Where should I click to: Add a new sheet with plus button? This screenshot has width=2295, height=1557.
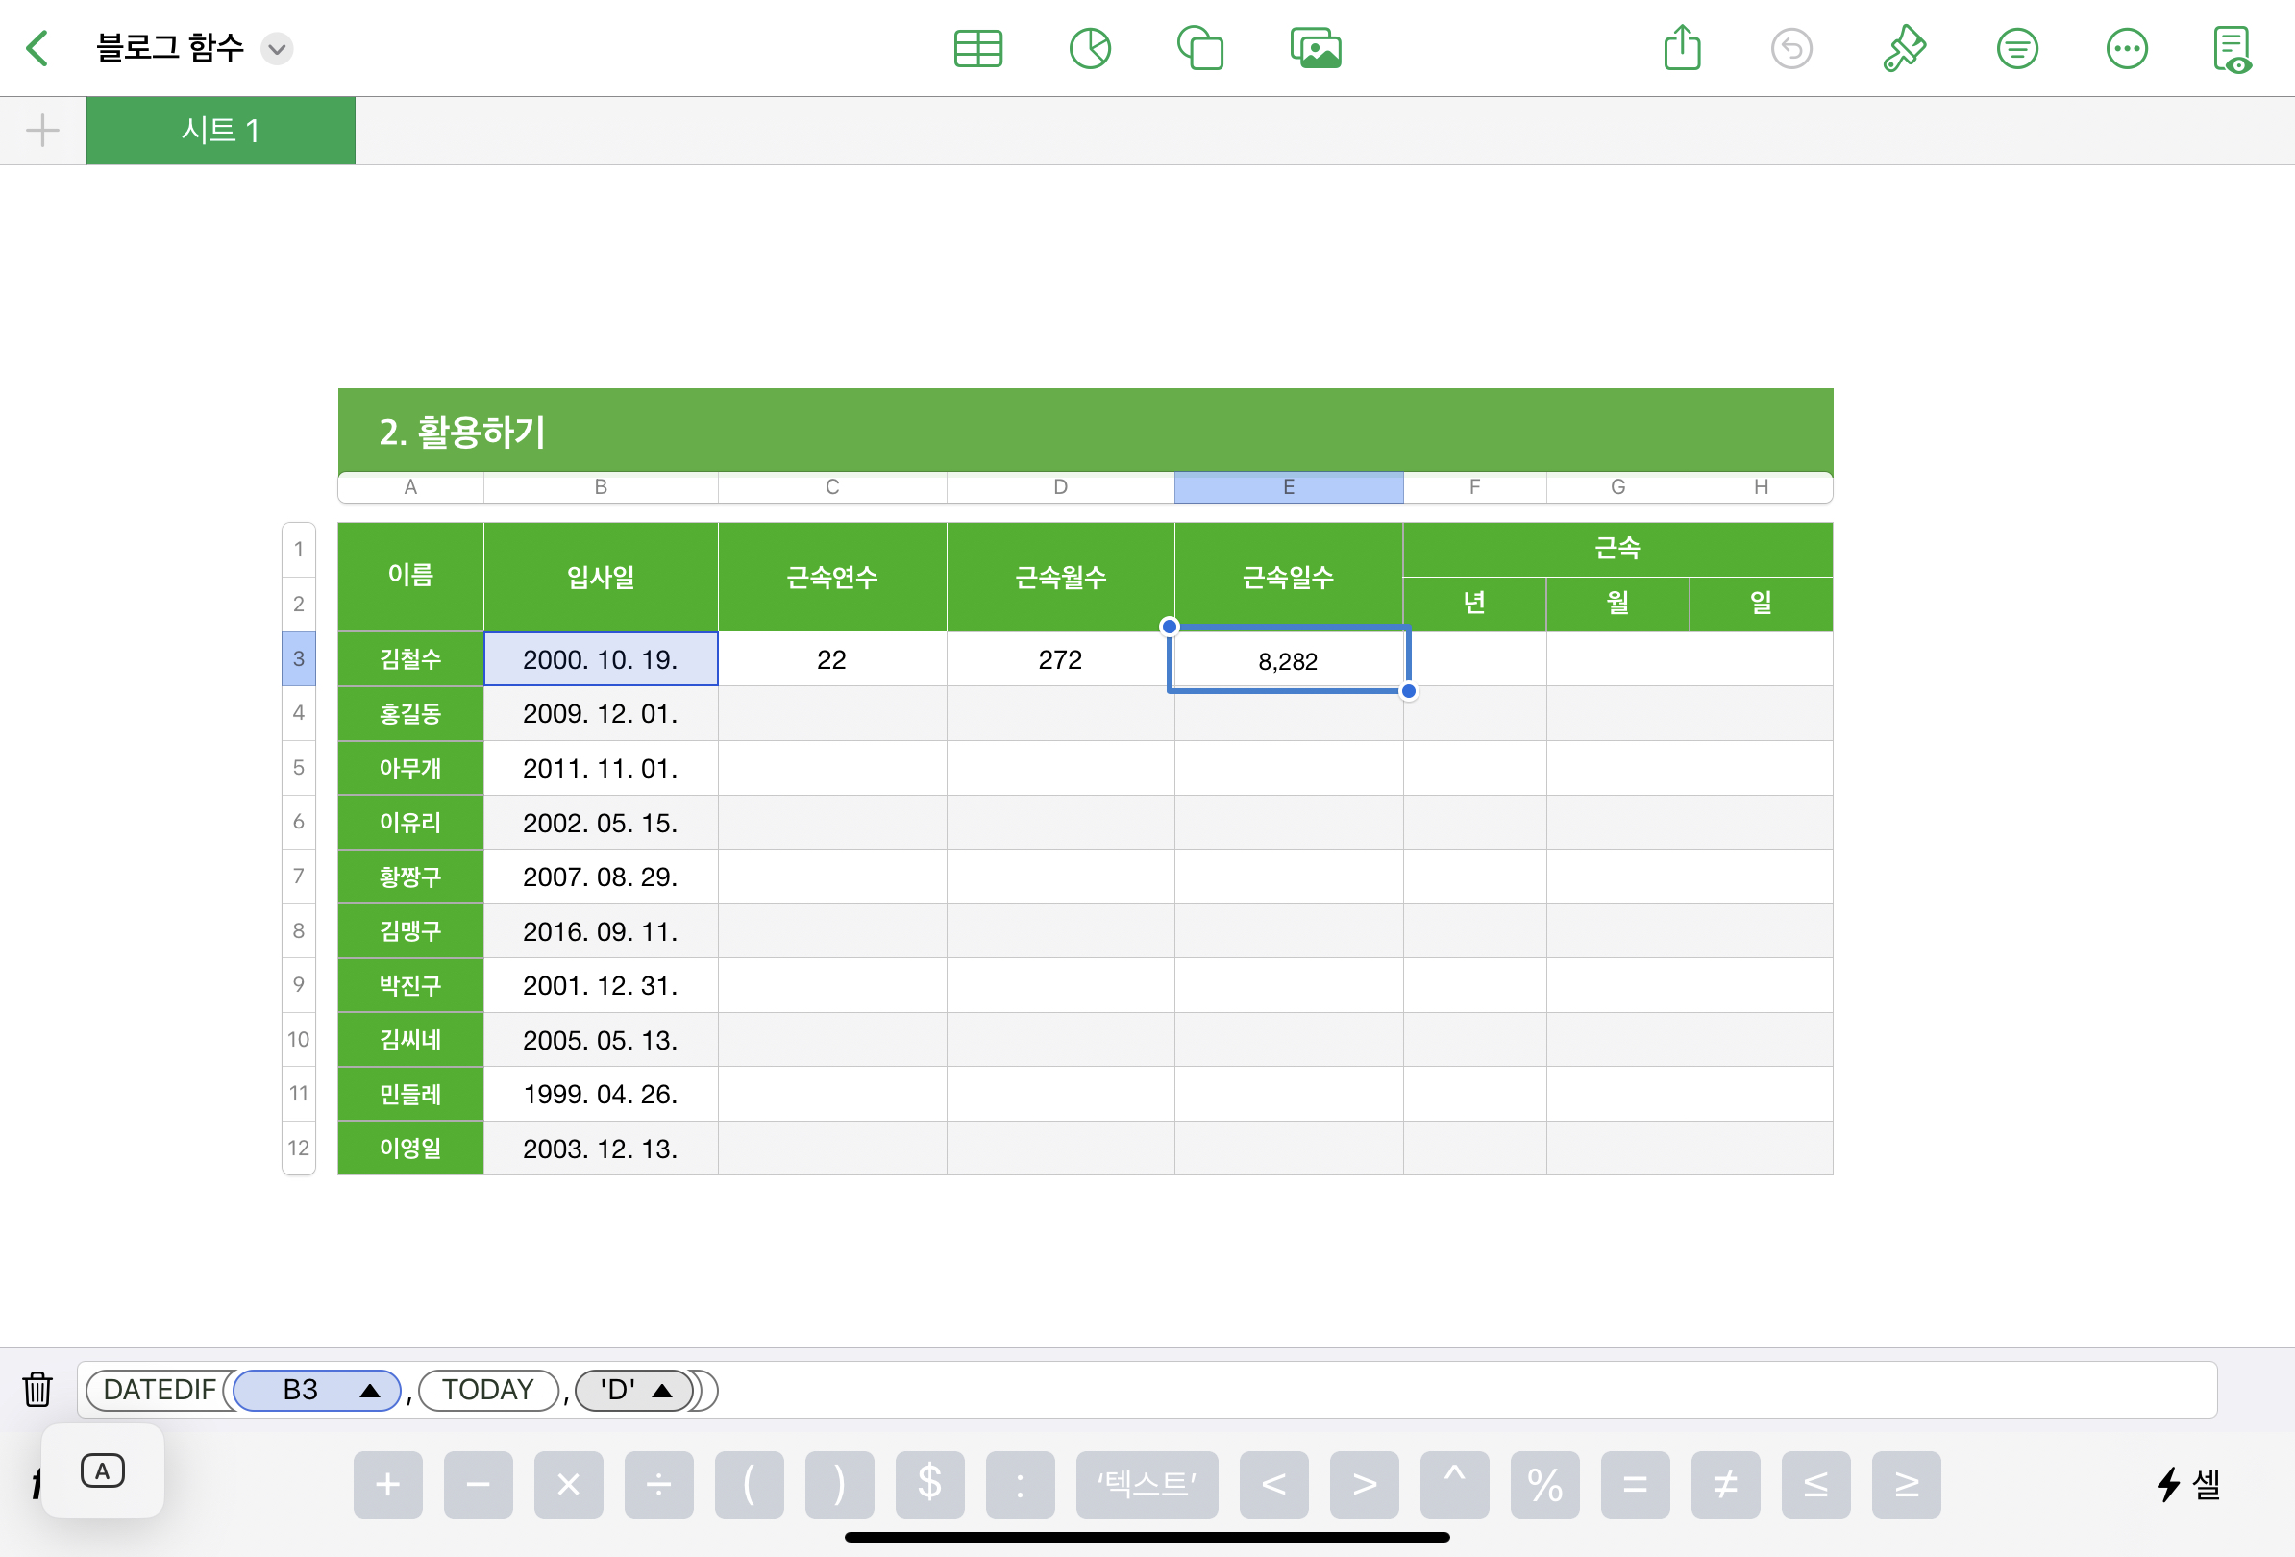pyautogui.click(x=42, y=131)
